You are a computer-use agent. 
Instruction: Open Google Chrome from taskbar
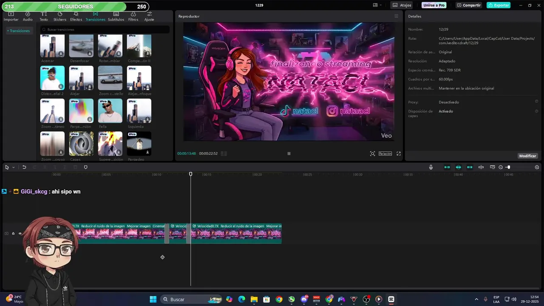279,299
